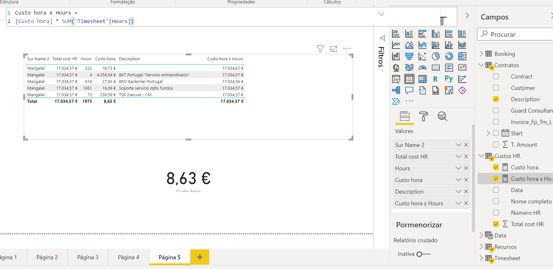Expand the Start date hierarchy
Viewport: 553px width, 269px height.
[x=488, y=133]
